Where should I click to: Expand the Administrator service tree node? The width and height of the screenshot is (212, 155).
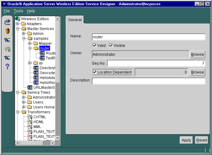click(x=24, y=97)
